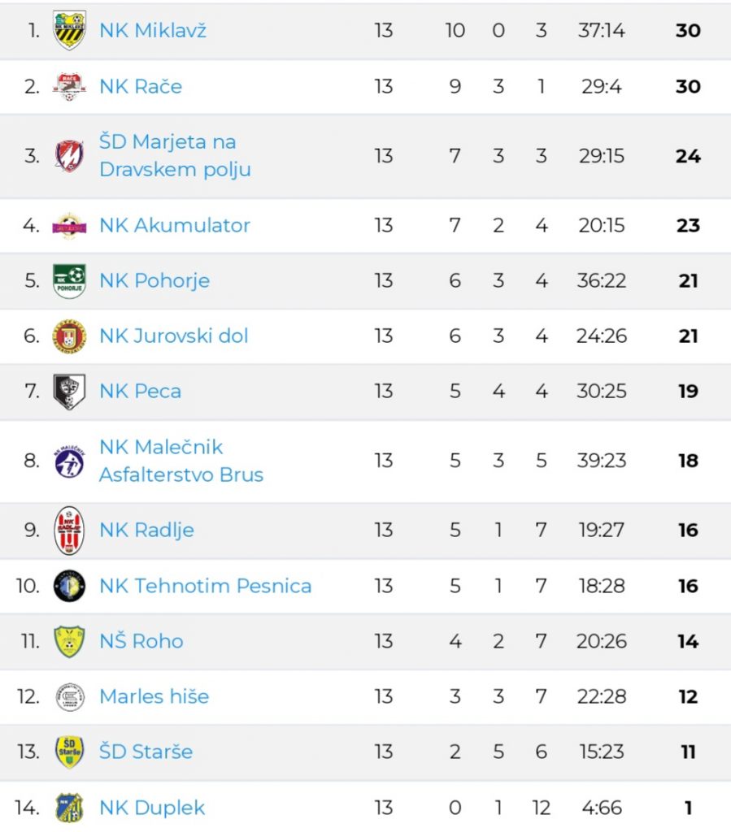Click the NK Miklavž club crest
This screenshot has width=731, height=832.
pos(70,30)
